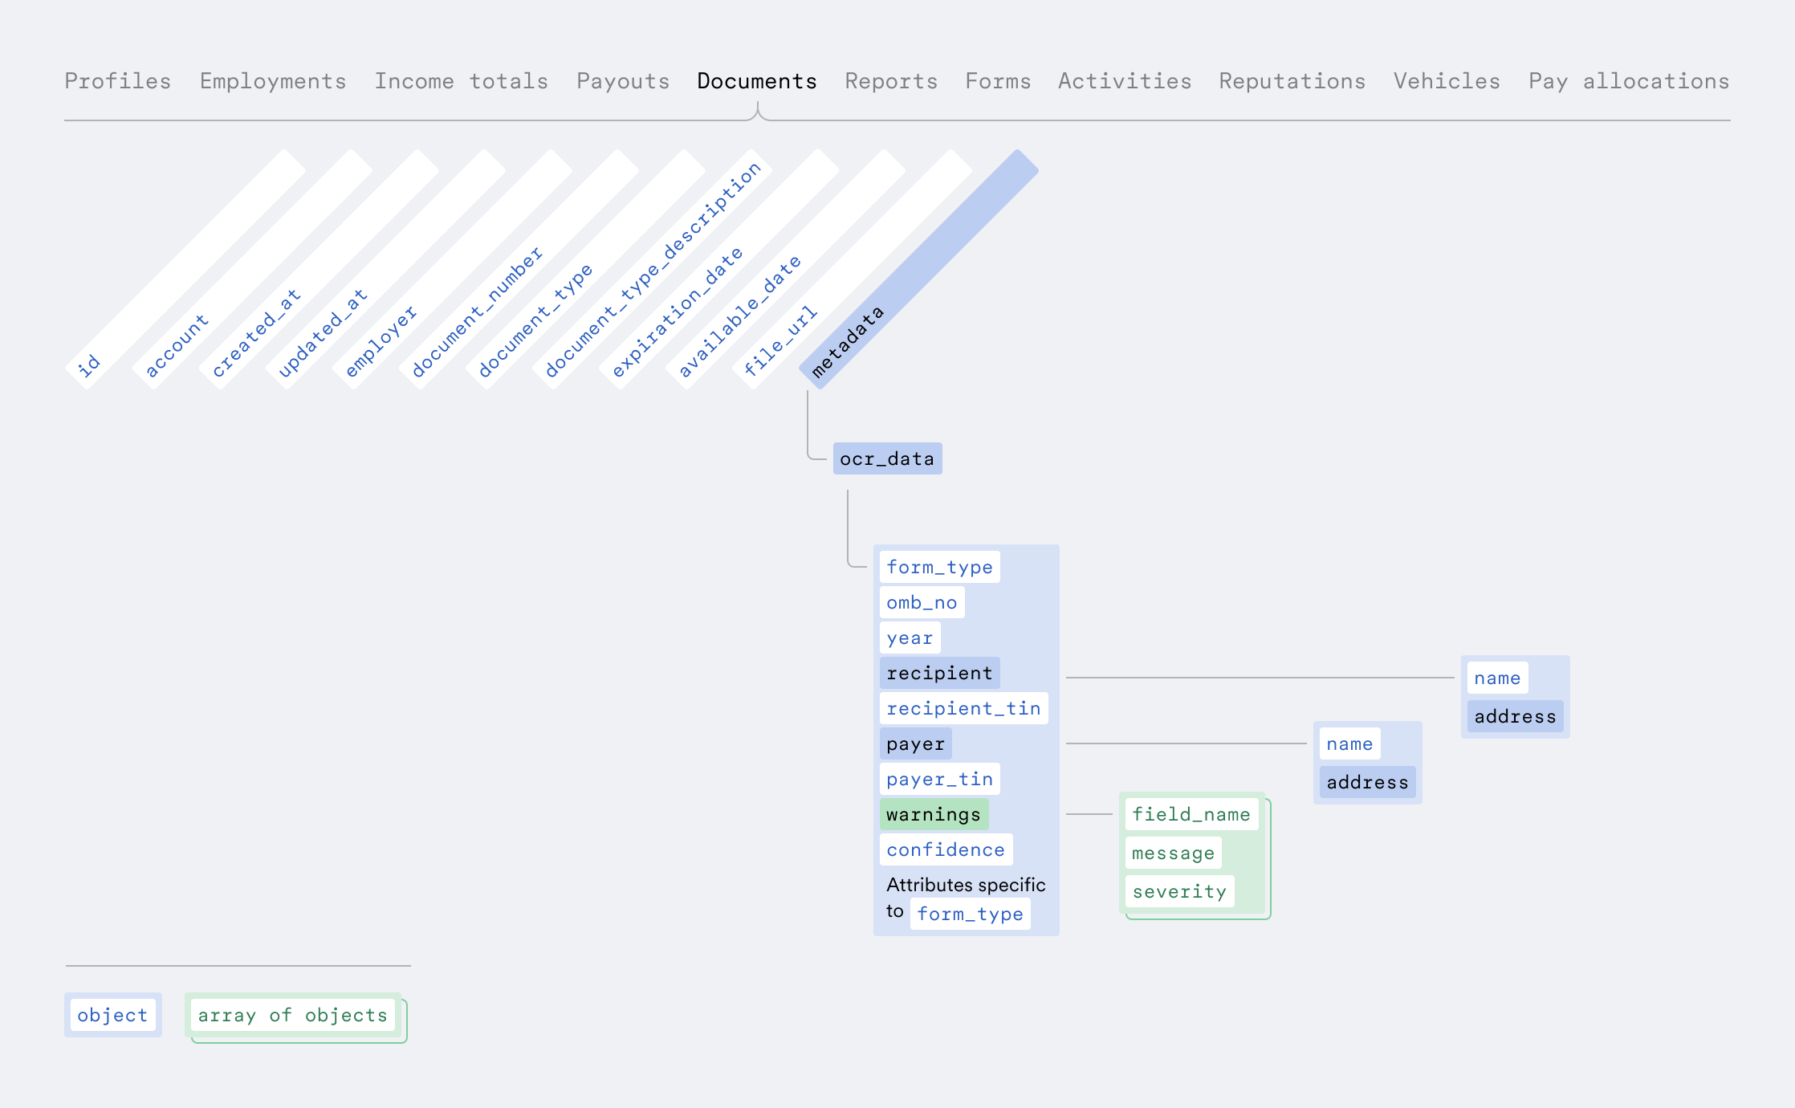The height and width of the screenshot is (1108, 1795).
Task: Expand the ocr_data object node
Action: point(887,458)
